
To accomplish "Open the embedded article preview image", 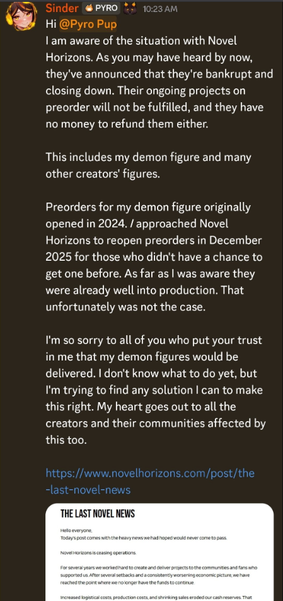I will pyautogui.click(x=159, y=552).
